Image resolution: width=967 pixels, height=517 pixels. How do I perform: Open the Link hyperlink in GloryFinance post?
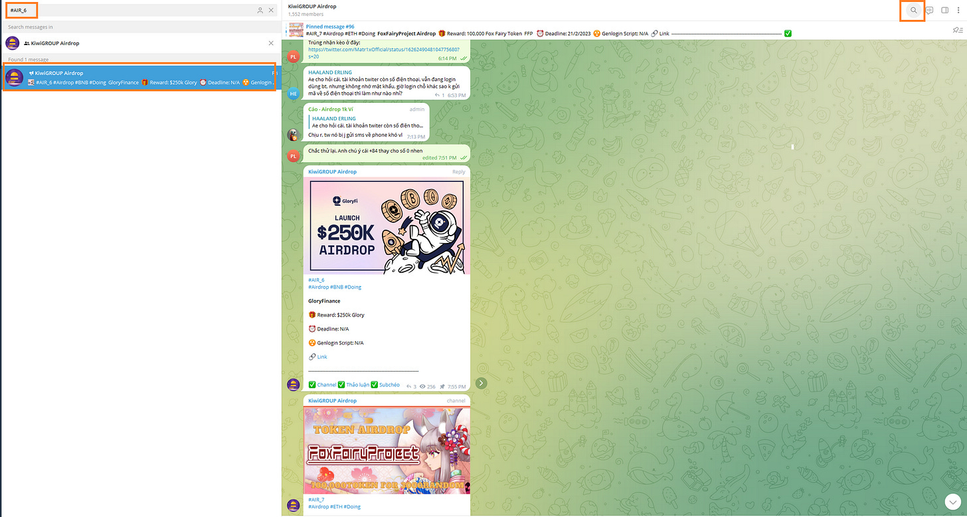pos(322,357)
